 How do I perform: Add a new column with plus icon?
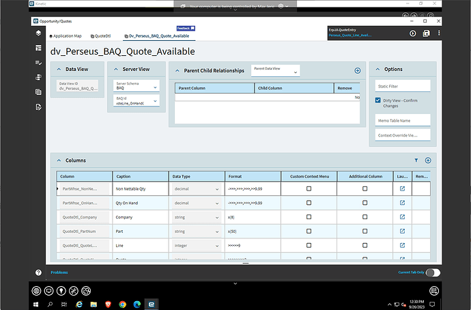click(428, 160)
